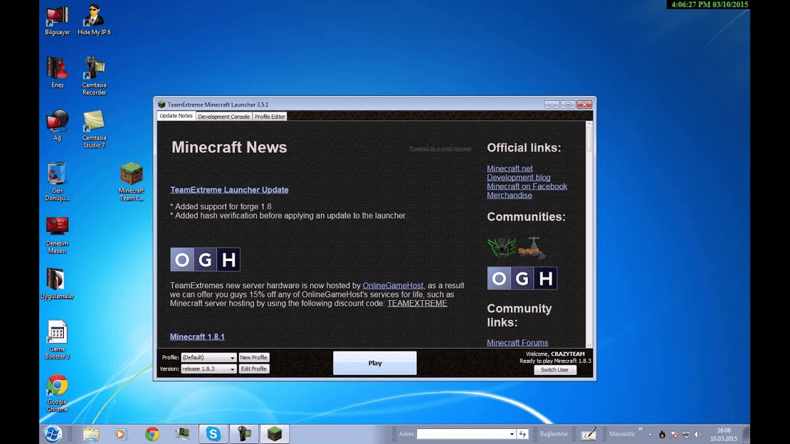This screenshot has height=444, width=790.
Task: Click the Play button
Action: point(375,362)
